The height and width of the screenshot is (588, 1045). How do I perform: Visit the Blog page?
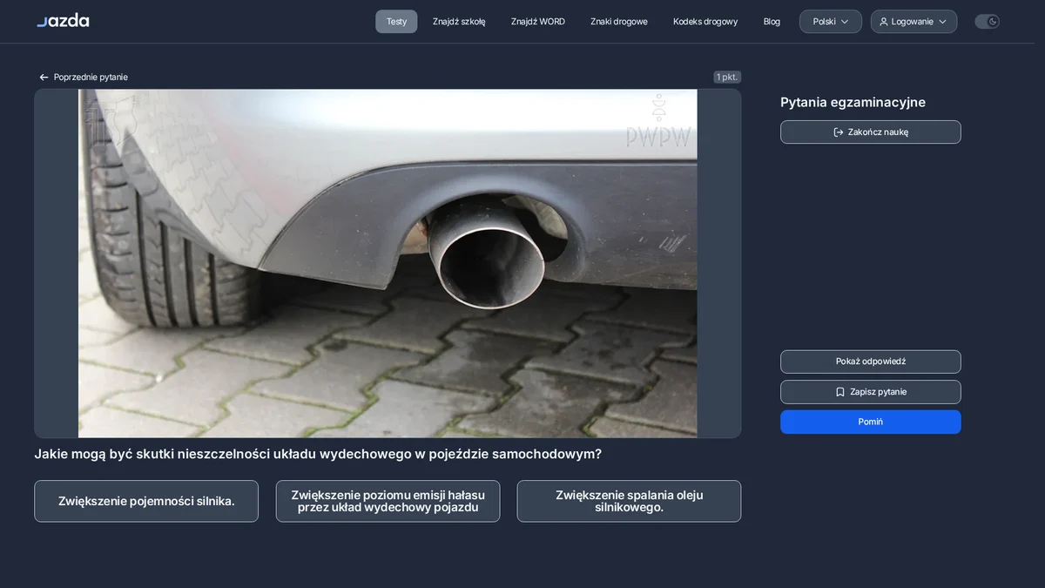[772, 22]
